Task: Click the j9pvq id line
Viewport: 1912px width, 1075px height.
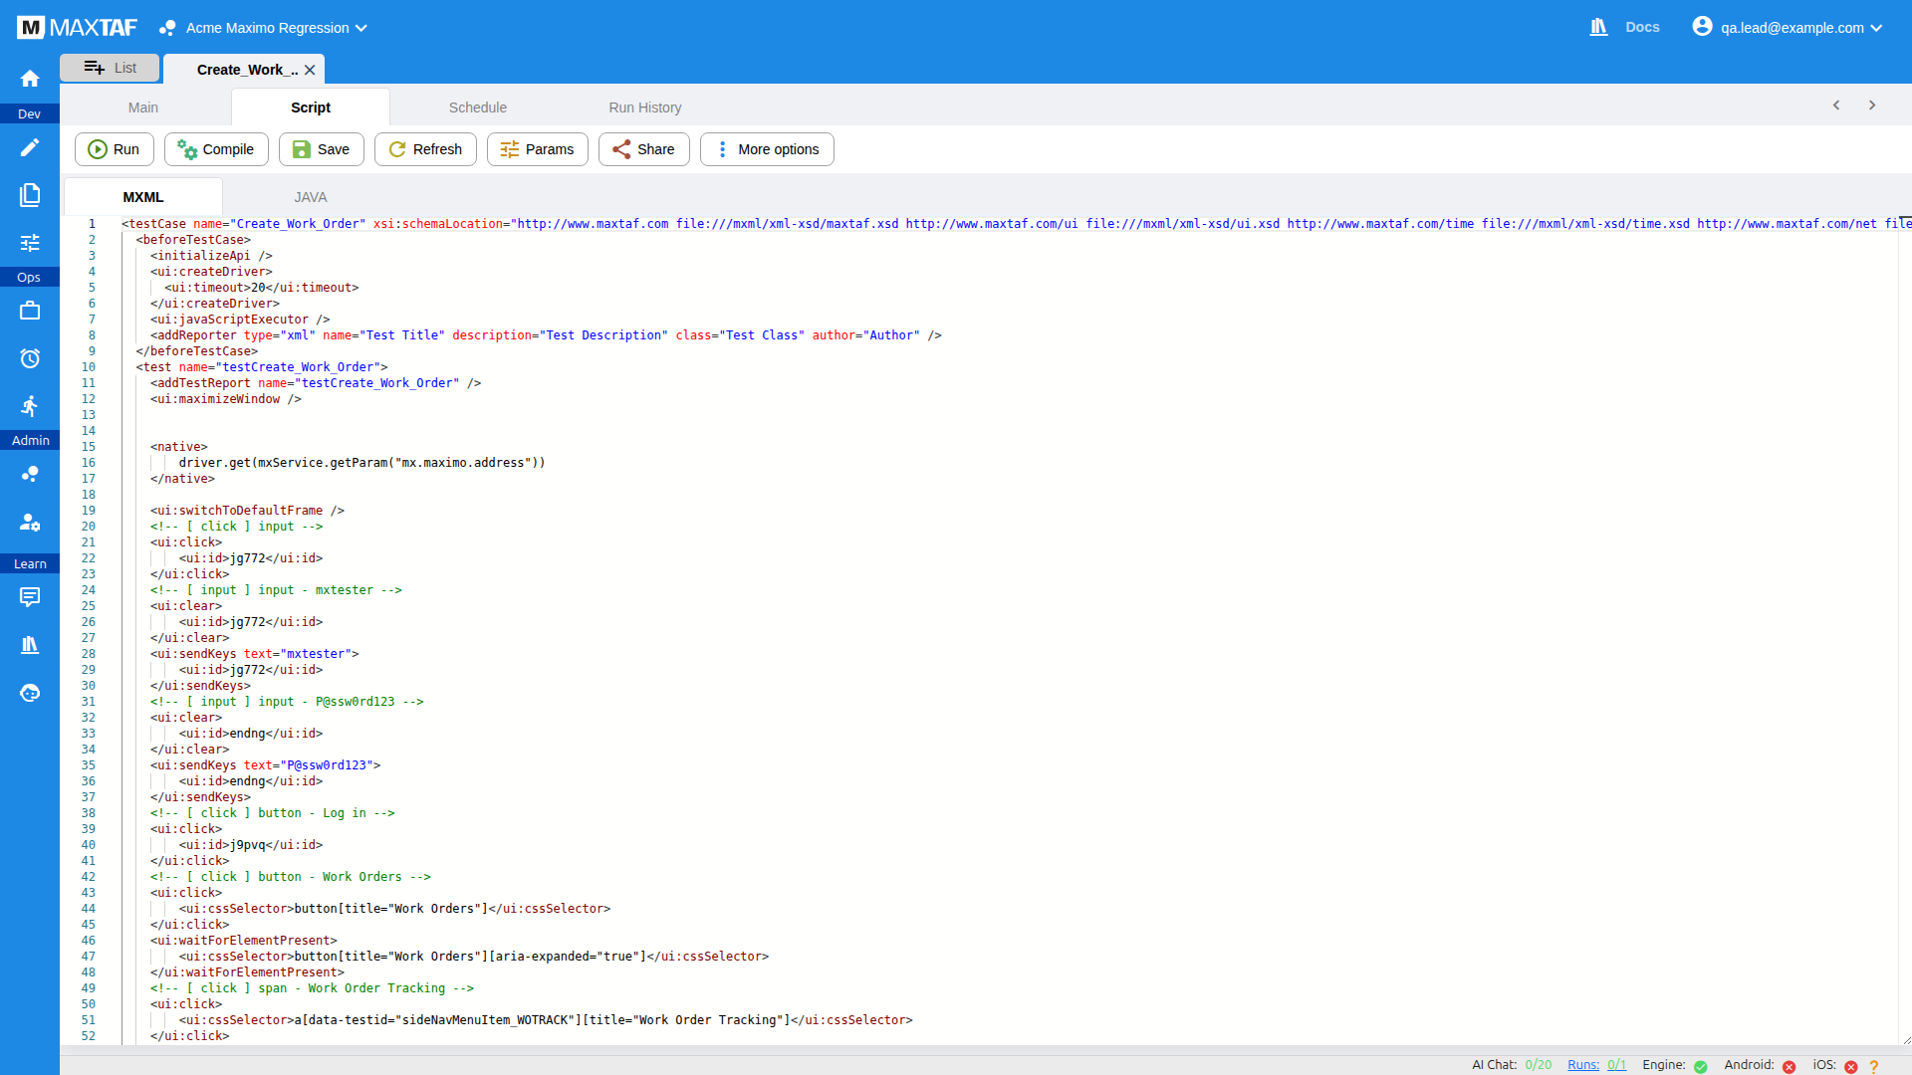Action: click(251, 845)
